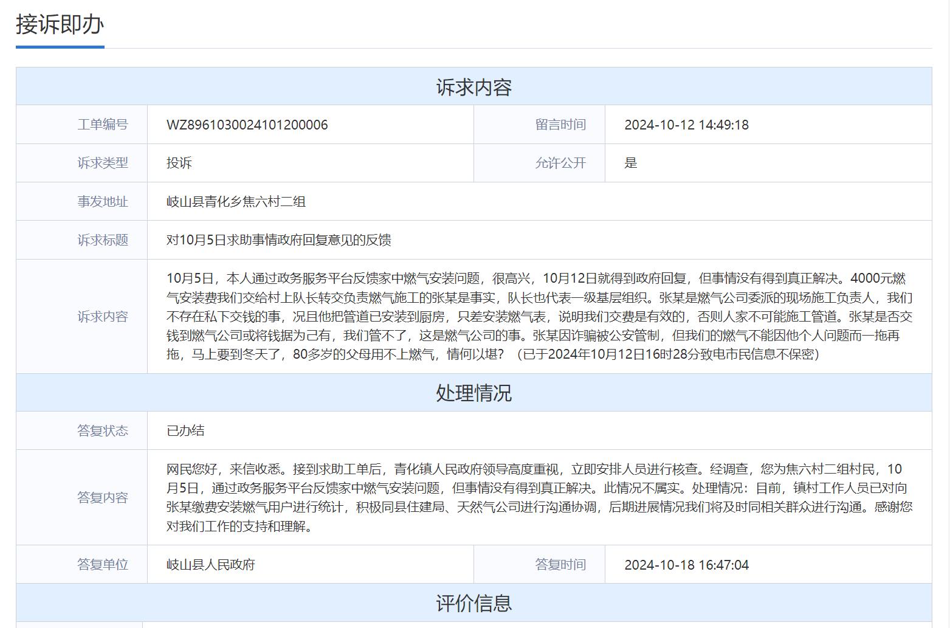The height and width of the screenshot is (628, 950).
Task: Click the 已办结 reply status value
Action: click(185, 430)
